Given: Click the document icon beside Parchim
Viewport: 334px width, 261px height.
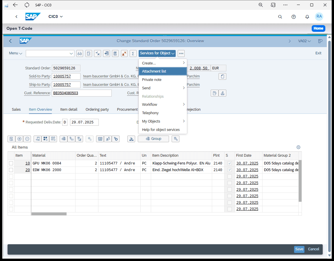Looking at the screenshot, I should tap(222, 76).
